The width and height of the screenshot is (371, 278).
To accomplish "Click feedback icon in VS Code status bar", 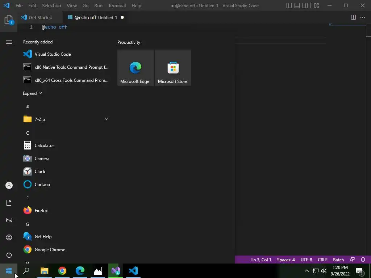I will (x=352, y=260).
